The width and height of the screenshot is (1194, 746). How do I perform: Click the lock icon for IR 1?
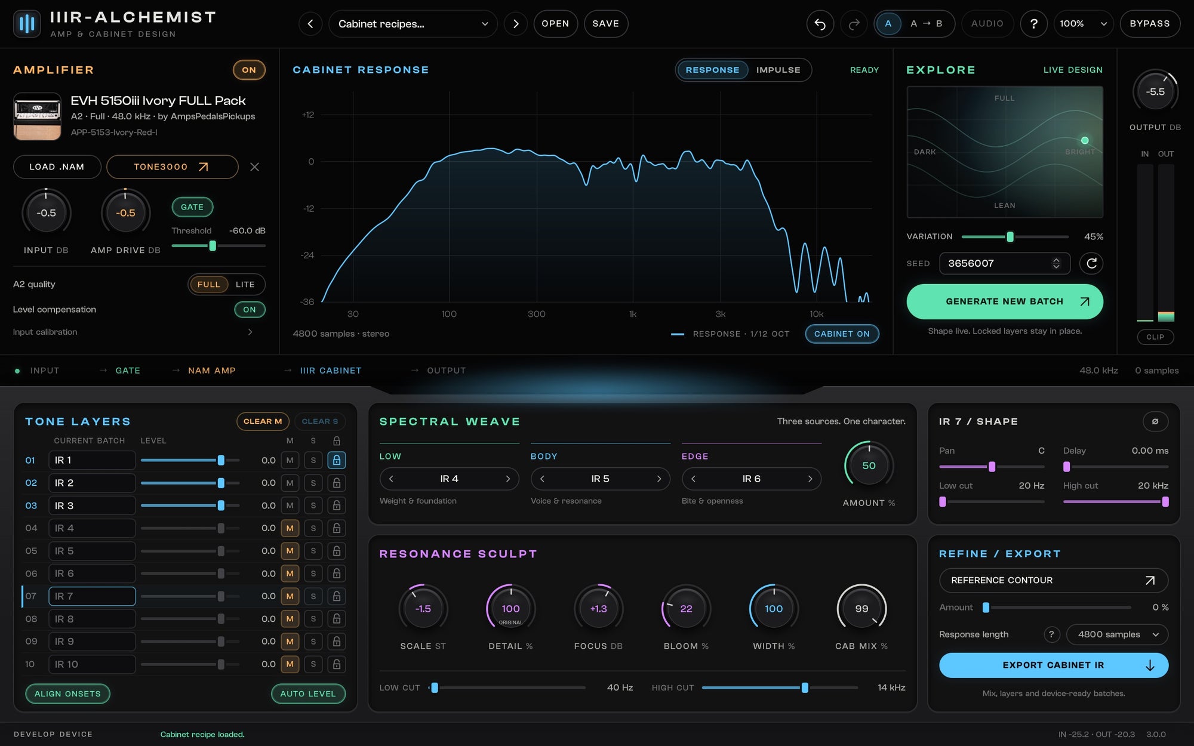pyautogui.click(x=337, y=460)
